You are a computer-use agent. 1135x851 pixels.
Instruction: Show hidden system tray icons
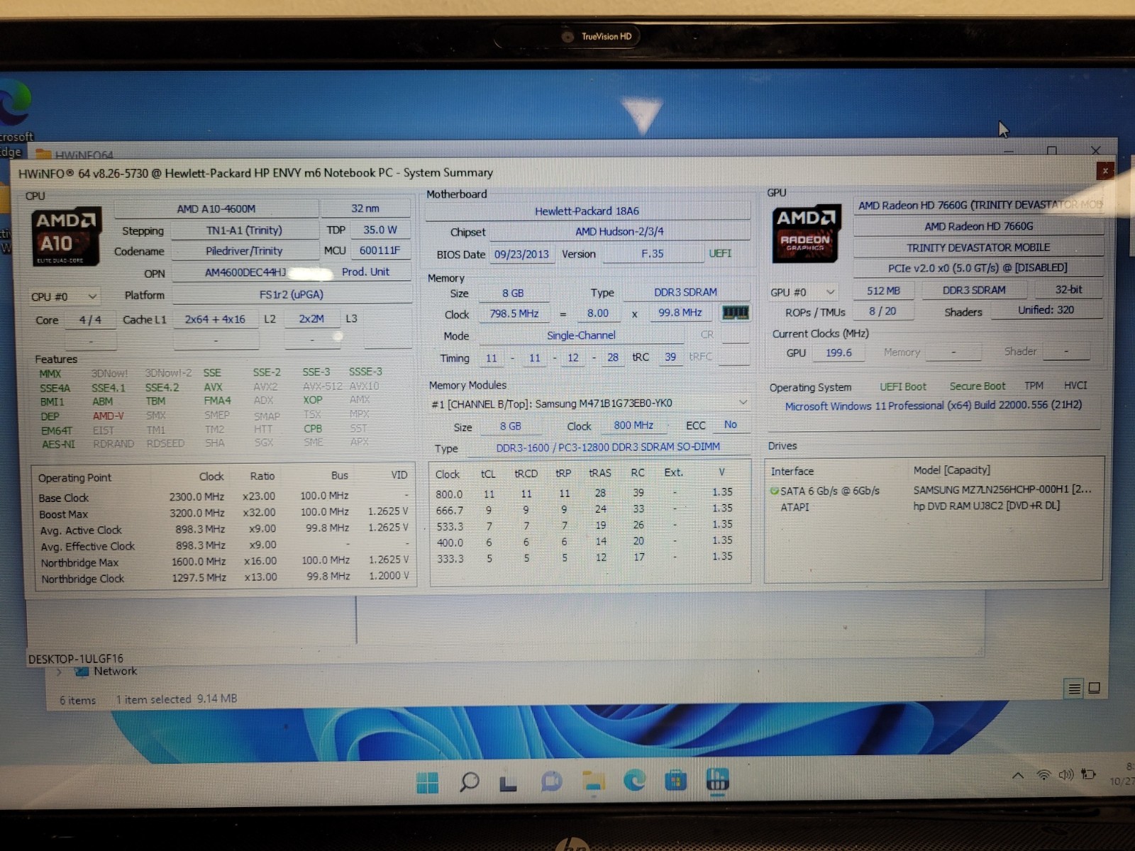(1018, 776)
